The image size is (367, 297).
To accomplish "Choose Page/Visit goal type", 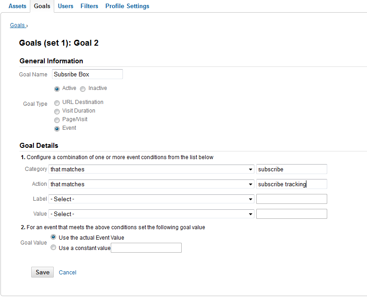I will 57,120.
